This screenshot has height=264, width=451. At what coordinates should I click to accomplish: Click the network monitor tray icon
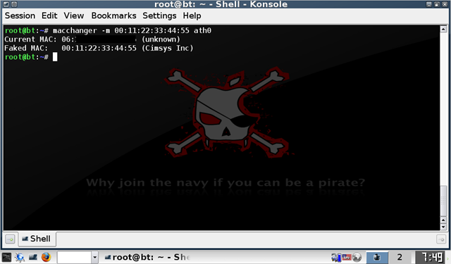(x=335, y=257)
